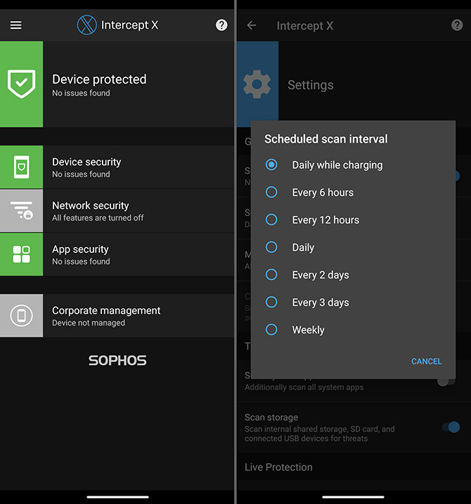Click Intercept X title on Settings screen

pos(305,26)
